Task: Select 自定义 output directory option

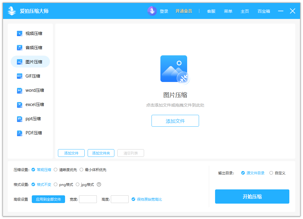Action: click(277, 173)
